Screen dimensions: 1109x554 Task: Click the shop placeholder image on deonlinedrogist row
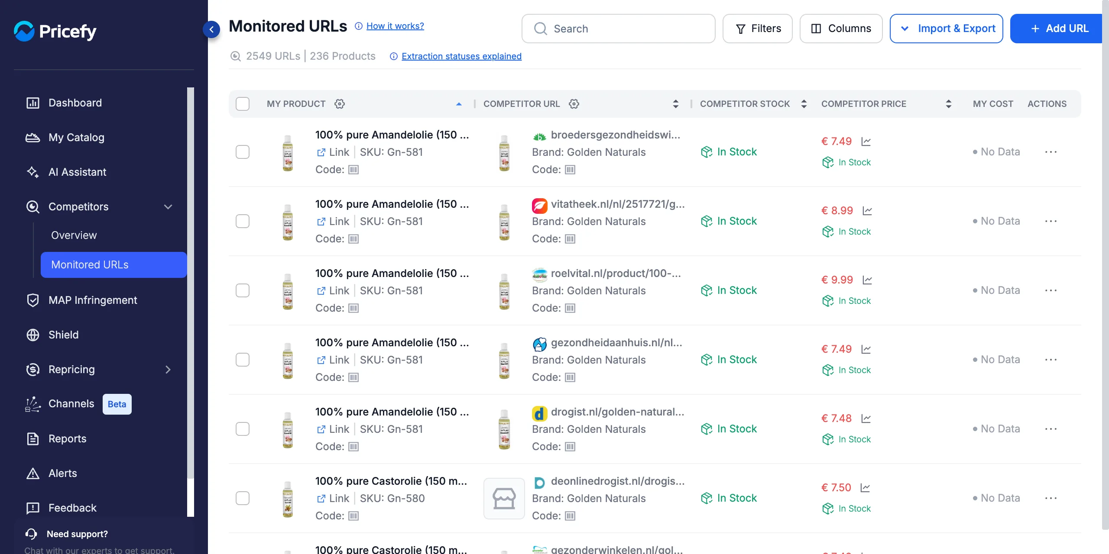(504, 498)
